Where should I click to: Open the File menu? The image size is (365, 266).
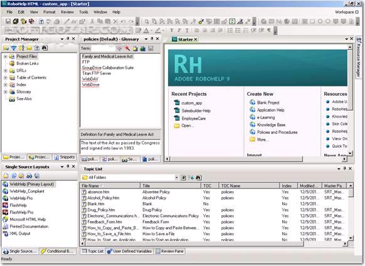pyautogui.click(x=9, y=12)
